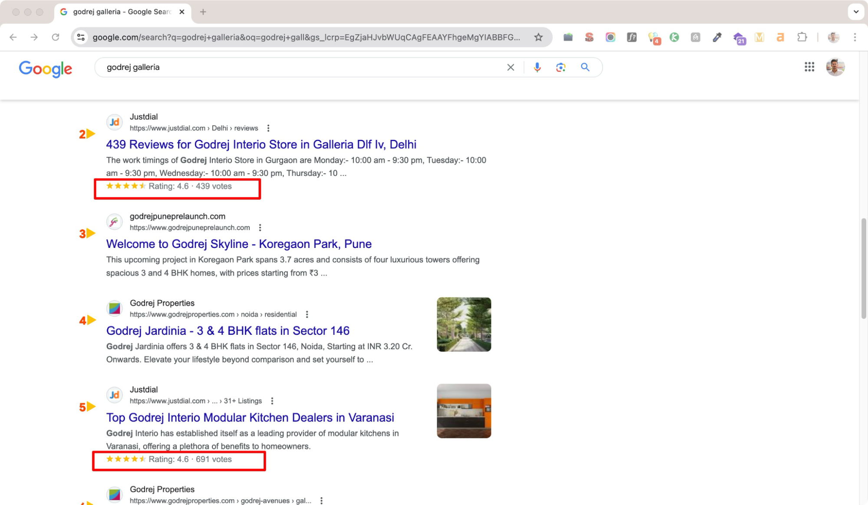Open three-dot menu on Godrej Properties result

pyautogui.click(x=307, y=314)
